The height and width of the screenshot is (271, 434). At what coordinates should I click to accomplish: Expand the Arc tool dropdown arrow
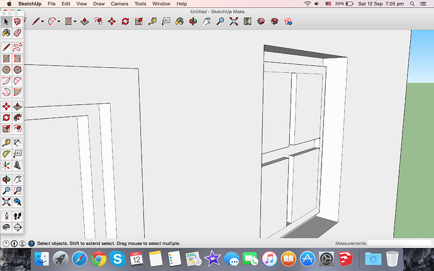click(x=58, y=21)
